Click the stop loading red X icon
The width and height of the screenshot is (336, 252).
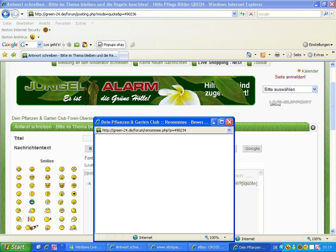[x=251, y=14]
